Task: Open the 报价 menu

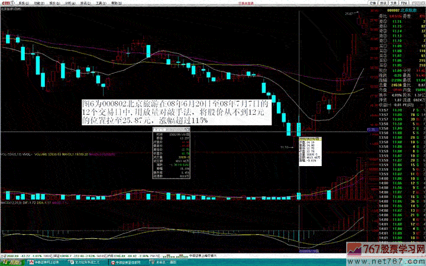Action: point(54,3)
